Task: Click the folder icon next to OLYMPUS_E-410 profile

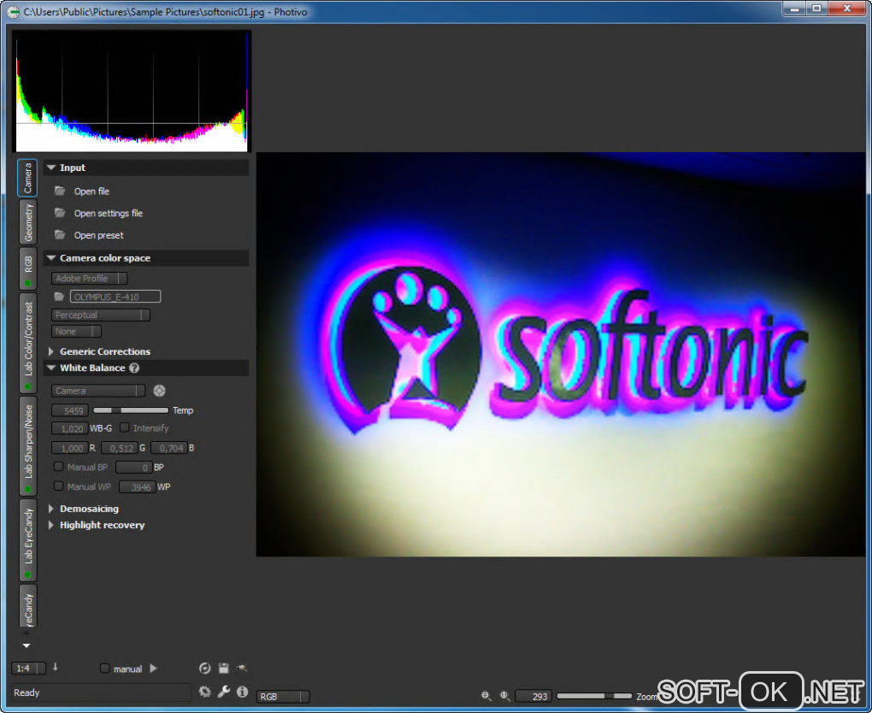Action: tap(59, 297)
